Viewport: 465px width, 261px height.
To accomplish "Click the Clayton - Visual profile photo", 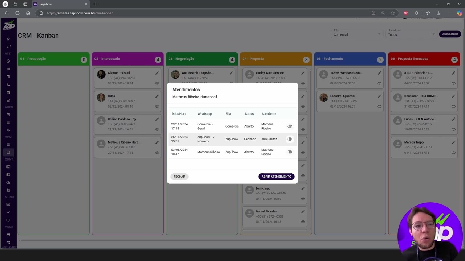I will coord(101,75).
